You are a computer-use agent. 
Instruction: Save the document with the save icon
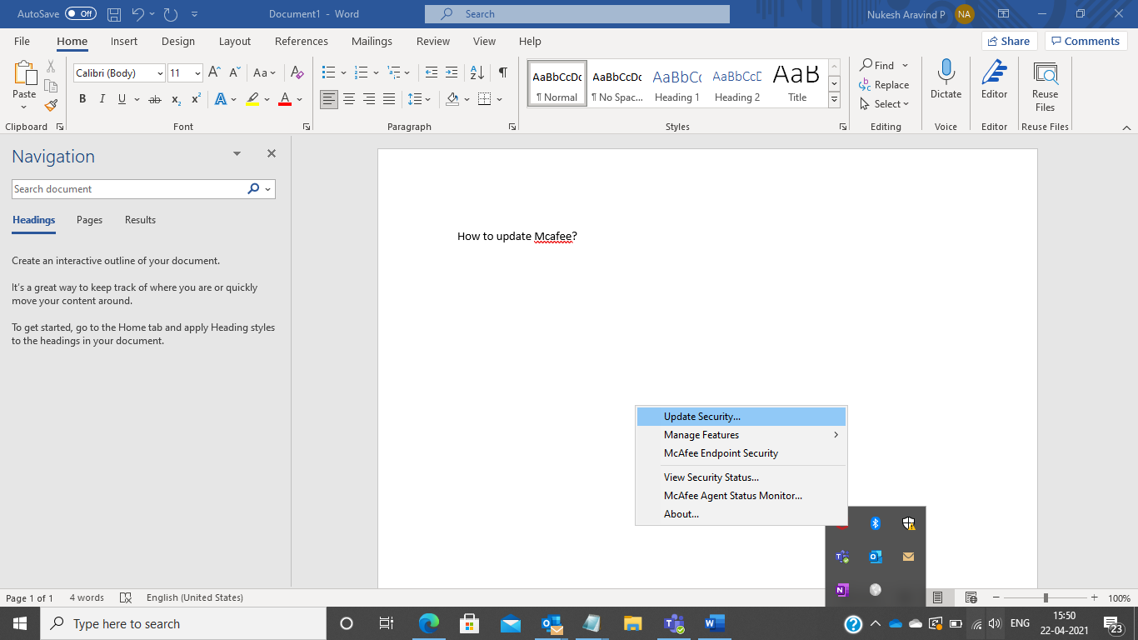[115, 14]
